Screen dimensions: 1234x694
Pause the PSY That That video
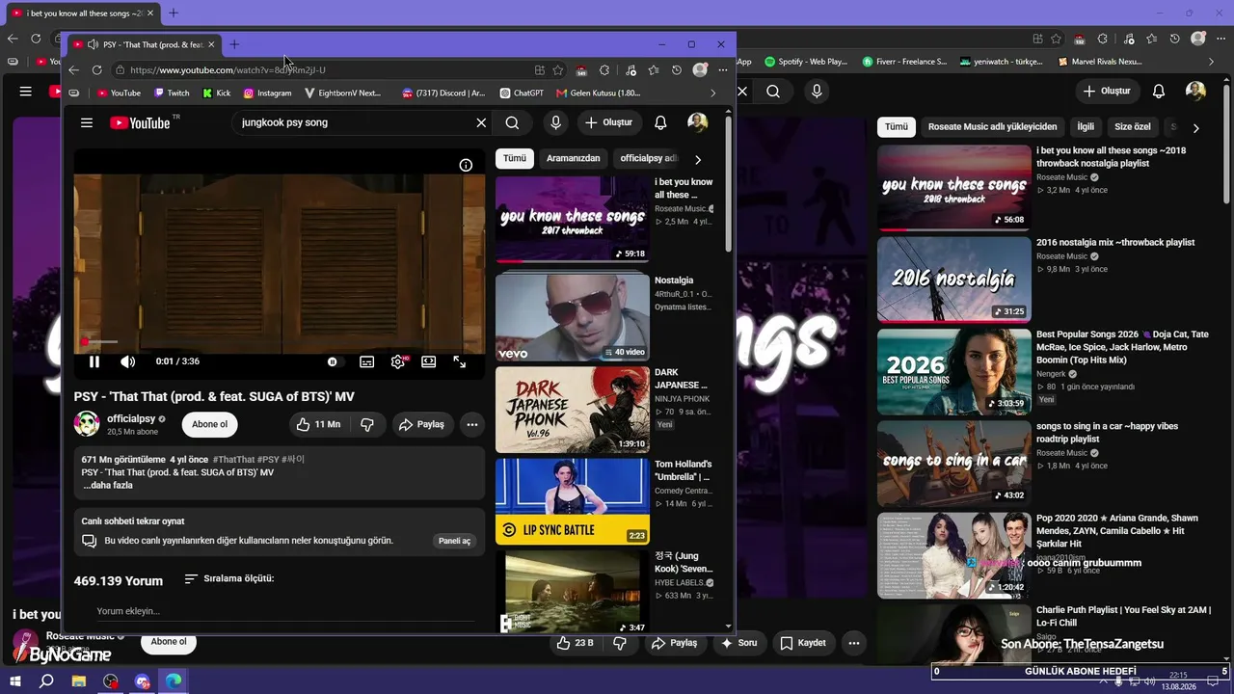click(94, 361)
